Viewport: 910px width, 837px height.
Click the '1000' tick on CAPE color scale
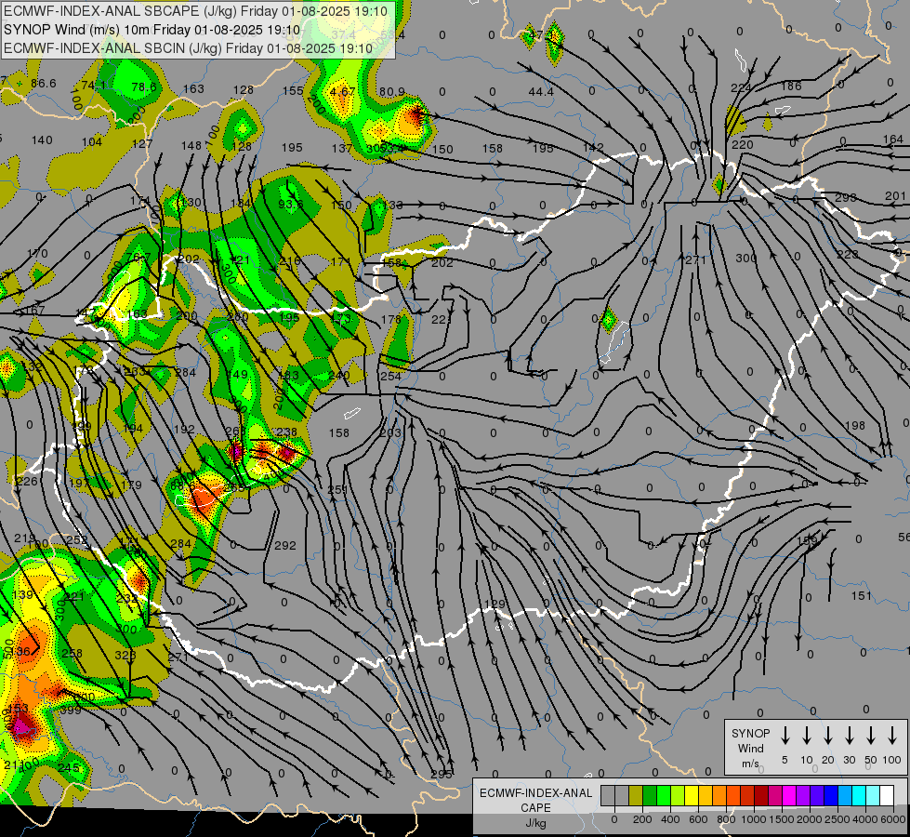point(753,819)
